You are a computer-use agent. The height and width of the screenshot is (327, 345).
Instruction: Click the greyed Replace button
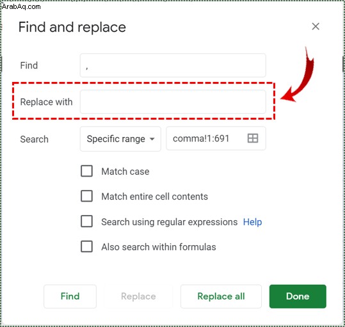pos(138,296)
